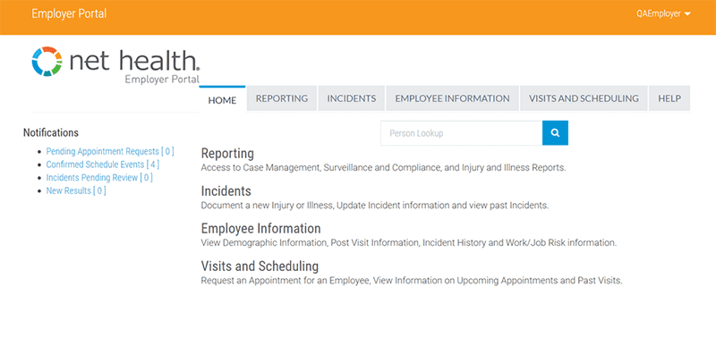Check the New Results link
Image resolution: width=716 pixels, height=346 pixels.
coord(76,191)
